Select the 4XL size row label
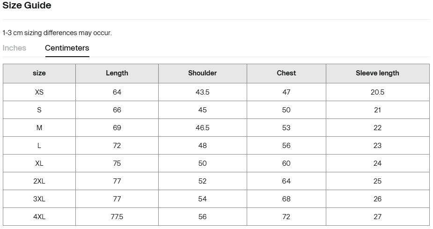 point(39,217)
